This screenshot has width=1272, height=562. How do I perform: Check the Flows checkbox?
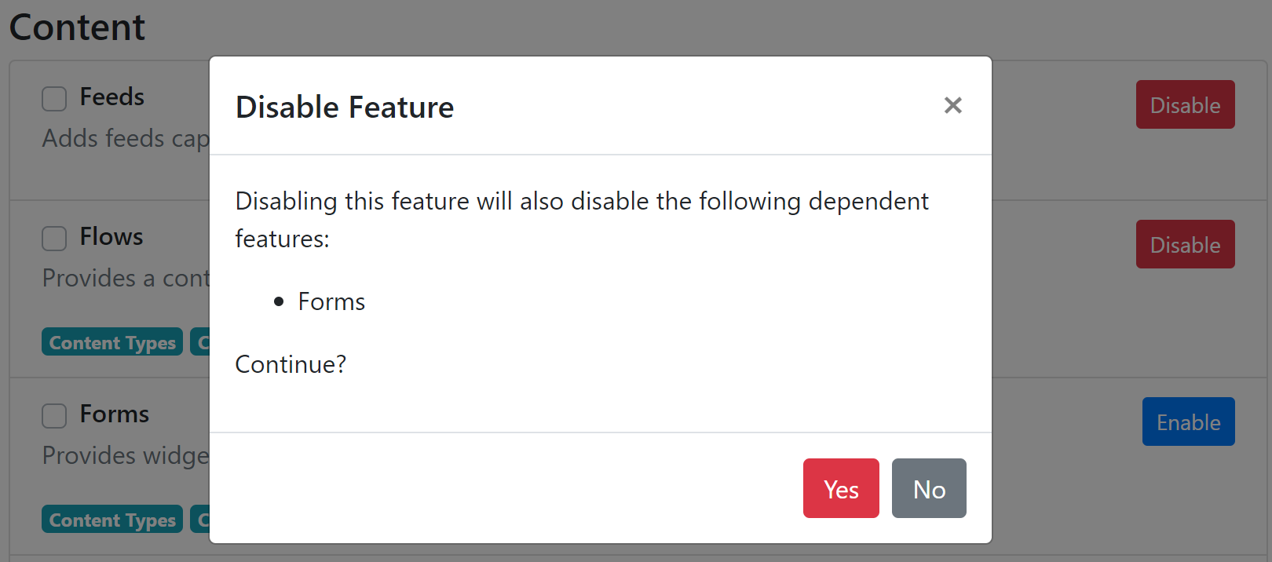pyautogui.click(x=53, y=239)
